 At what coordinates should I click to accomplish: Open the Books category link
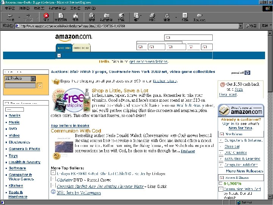tap(14, 115)
